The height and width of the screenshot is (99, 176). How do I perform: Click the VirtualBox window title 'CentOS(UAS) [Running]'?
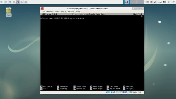click(78, 9)
